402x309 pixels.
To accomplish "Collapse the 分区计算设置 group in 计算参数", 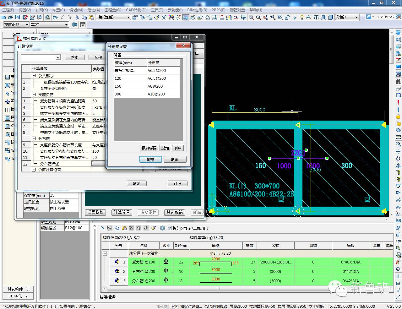I will point(34,170).
